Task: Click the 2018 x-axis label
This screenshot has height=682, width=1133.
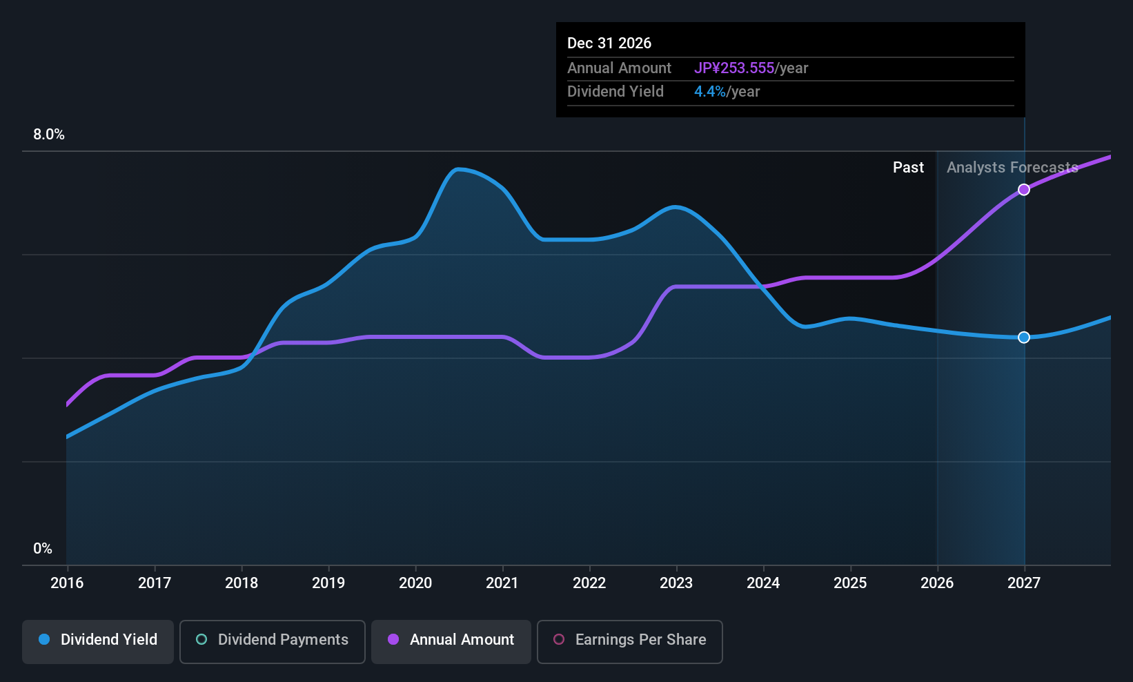Action: point(242,583)
